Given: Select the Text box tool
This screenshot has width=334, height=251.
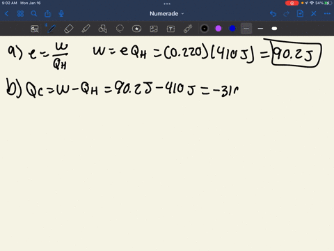Looking at the screenshot, I should (170, 29).
